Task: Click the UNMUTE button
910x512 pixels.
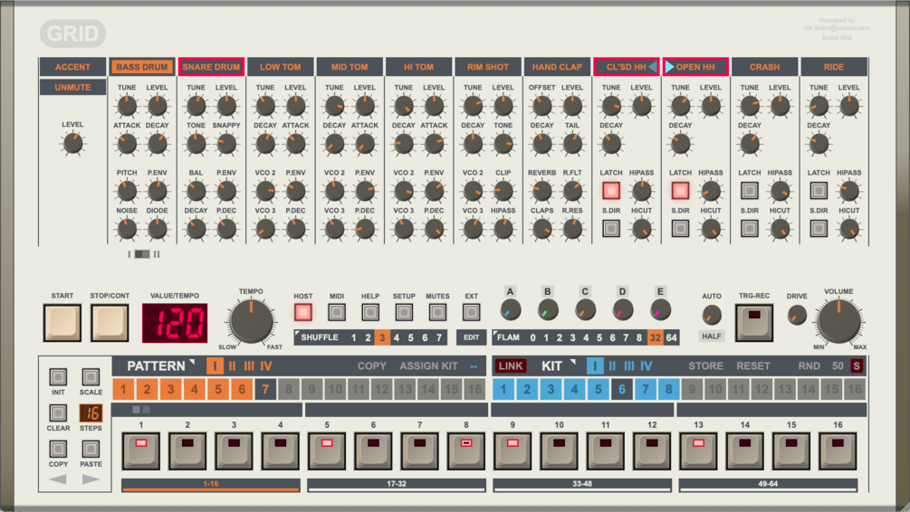Action: [x=72, y=87]
